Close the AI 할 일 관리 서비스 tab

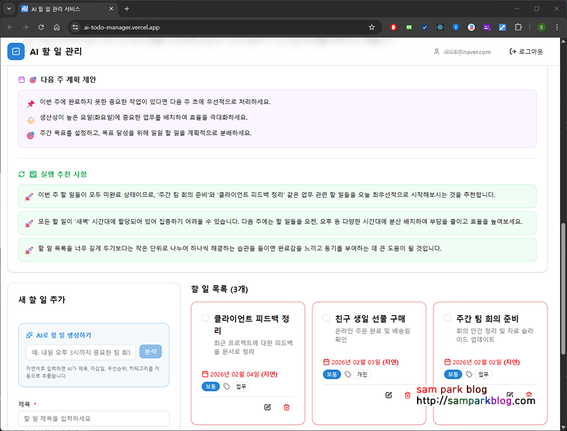pyautogui.click(x=111, y=9)
